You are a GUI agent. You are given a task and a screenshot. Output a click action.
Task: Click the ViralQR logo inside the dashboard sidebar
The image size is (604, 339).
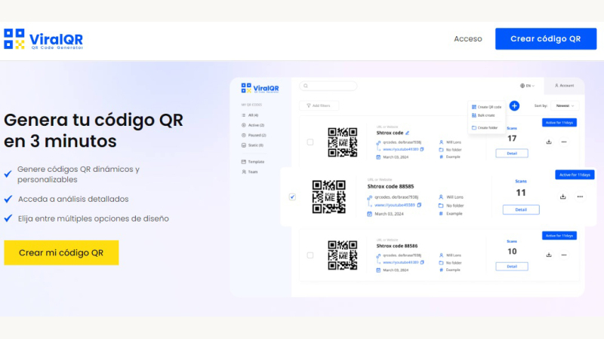(260, 88)
